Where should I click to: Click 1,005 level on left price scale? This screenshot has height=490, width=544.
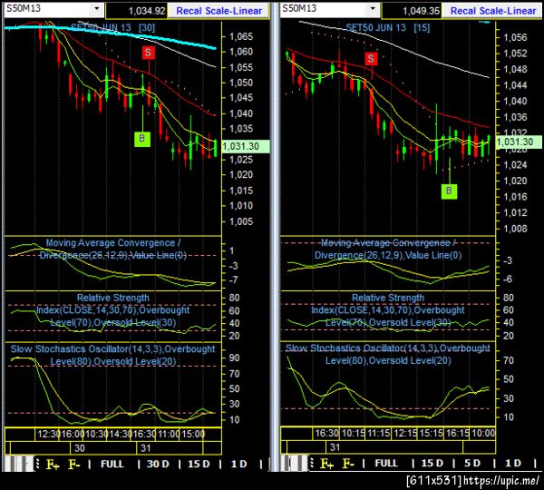(241, 221)
